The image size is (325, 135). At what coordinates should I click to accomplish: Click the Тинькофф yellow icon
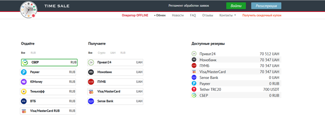point(24,91)
